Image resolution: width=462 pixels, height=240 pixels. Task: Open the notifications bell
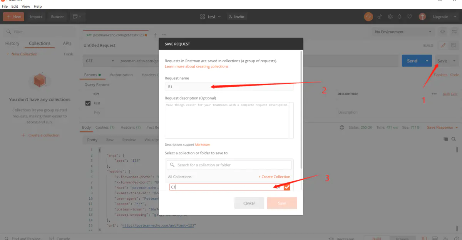[x=400, y=17]
